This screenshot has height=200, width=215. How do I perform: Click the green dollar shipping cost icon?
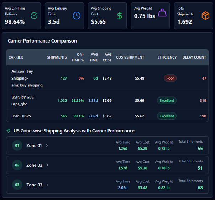coord(120,16)
